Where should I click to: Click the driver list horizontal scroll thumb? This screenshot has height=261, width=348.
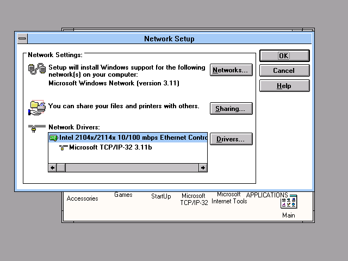61,168
